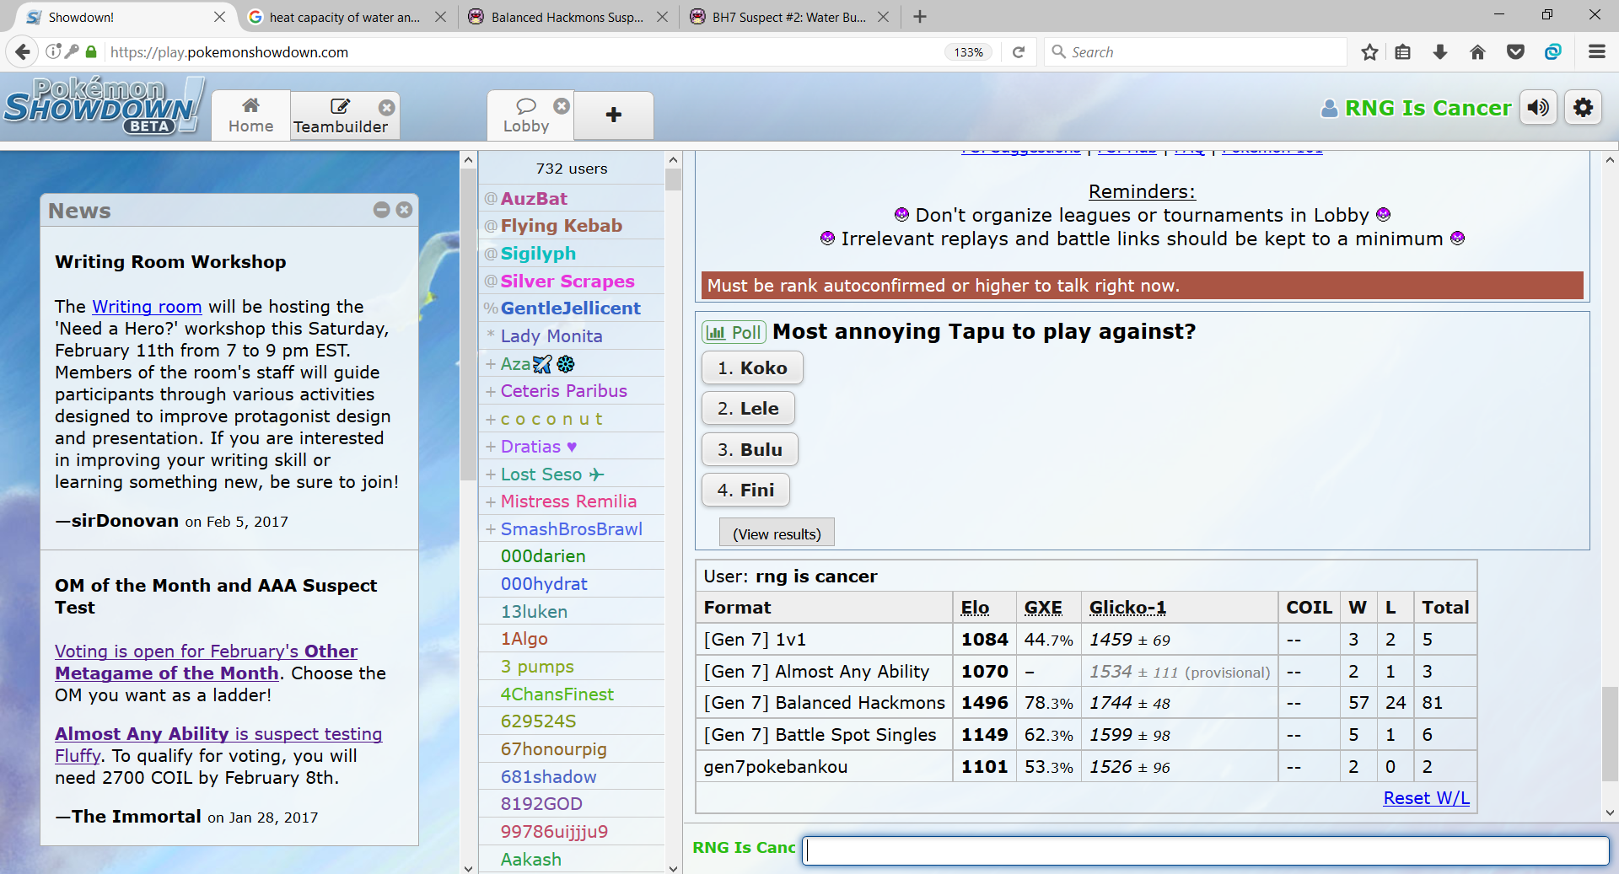Click the green padlock site security icon
Viewport: 1619px width, 874px height.
click(91, 51)
